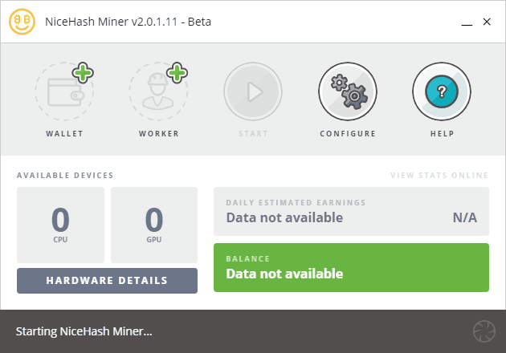Add a worker name via Worker icon
Screen dimensions: 506x353
(x=158, y=91)
